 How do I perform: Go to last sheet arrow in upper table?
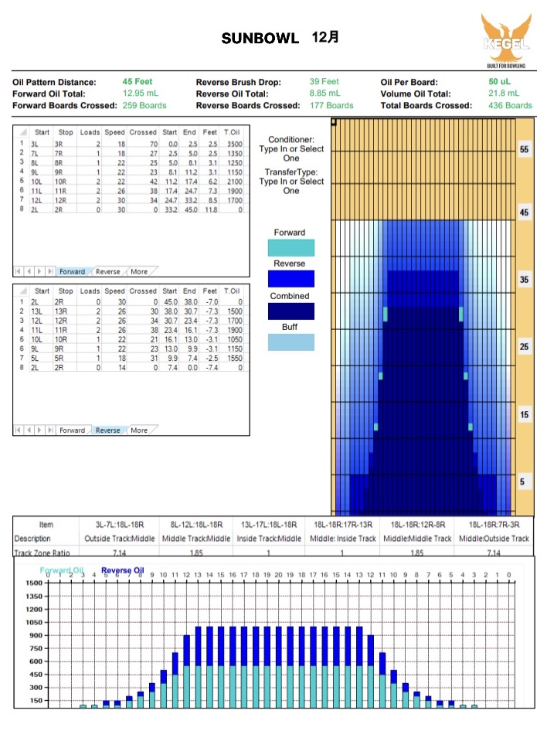tap(50, 271)
